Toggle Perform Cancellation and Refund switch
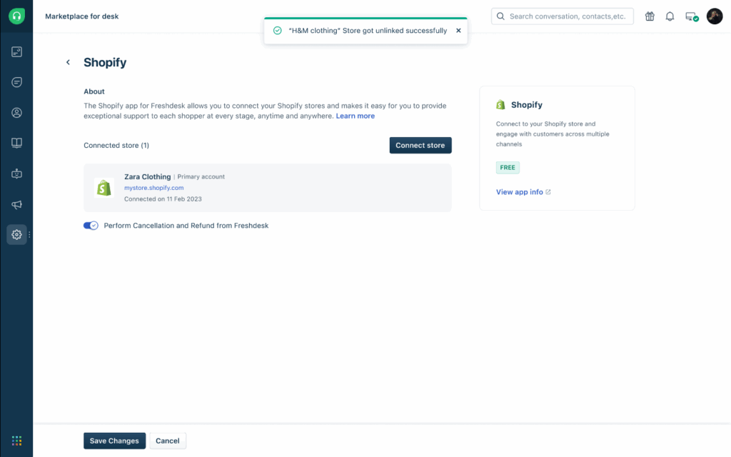The height and width of the screenshot is (457, 731). click(91, 226)
